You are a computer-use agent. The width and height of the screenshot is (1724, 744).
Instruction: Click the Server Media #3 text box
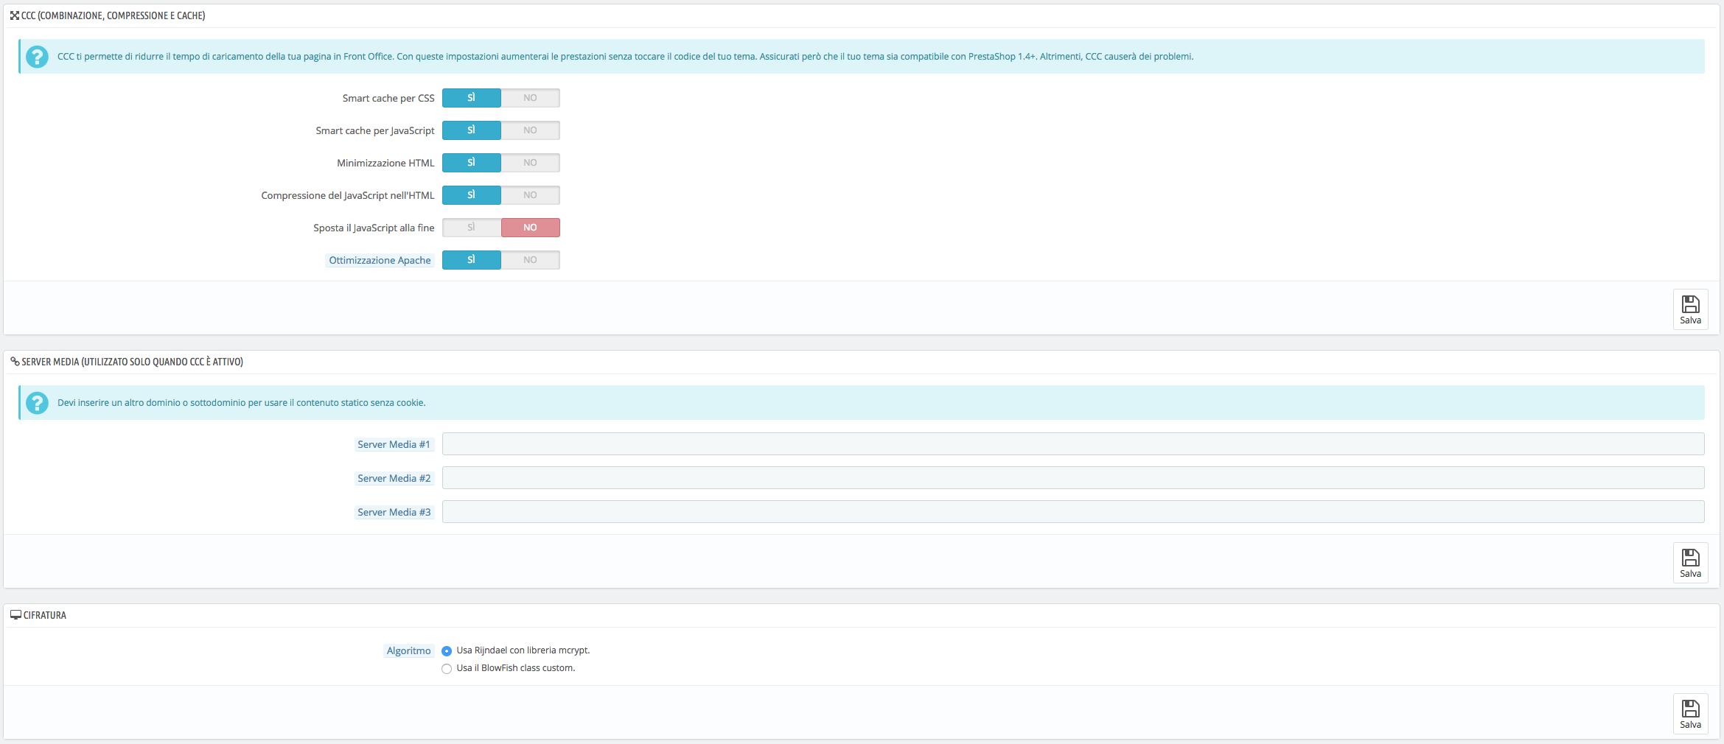click(x=1073, y=512)
